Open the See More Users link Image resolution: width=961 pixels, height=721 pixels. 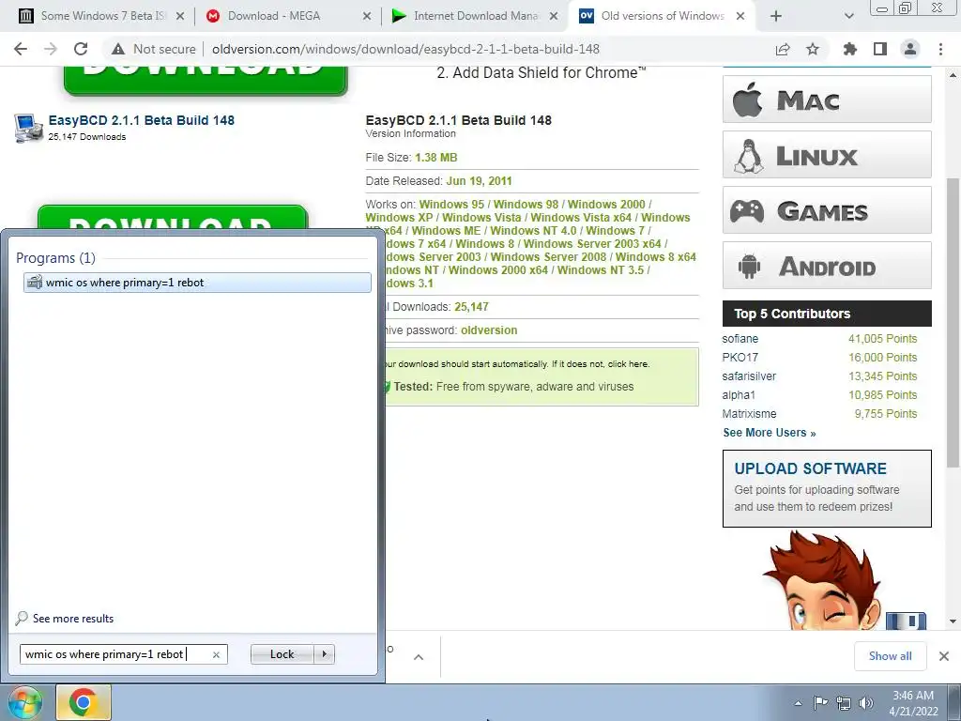click(770, 433)
